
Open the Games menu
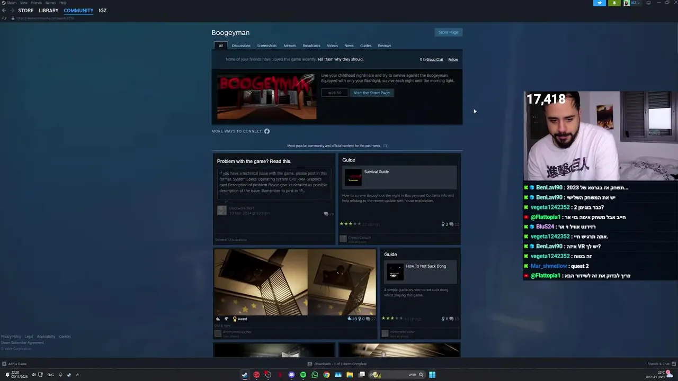pos(50,3)
